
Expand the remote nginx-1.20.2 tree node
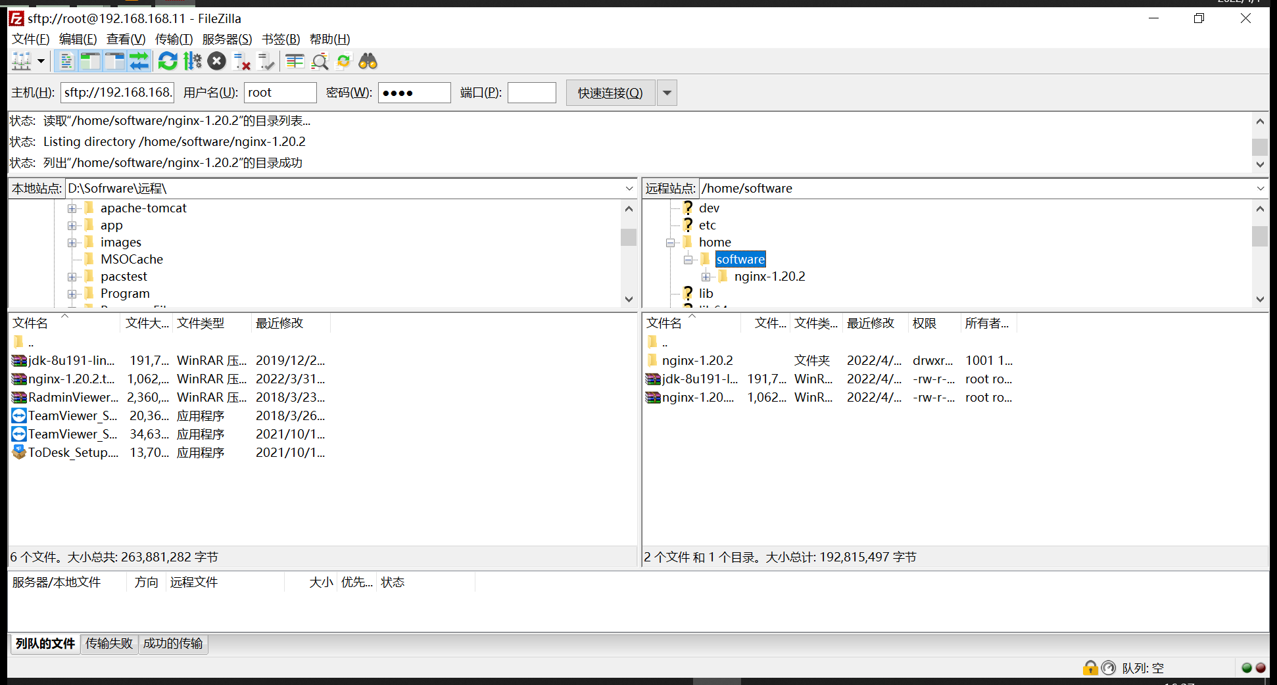tap(706, 277)
